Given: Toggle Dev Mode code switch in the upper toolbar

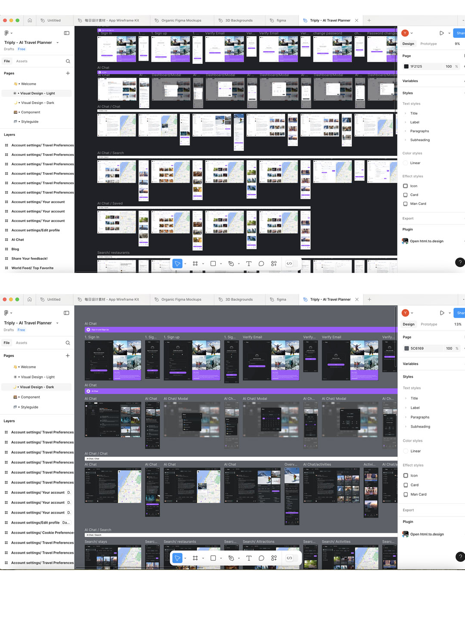Looking at the screenshot, I should (x=289, y=263).
